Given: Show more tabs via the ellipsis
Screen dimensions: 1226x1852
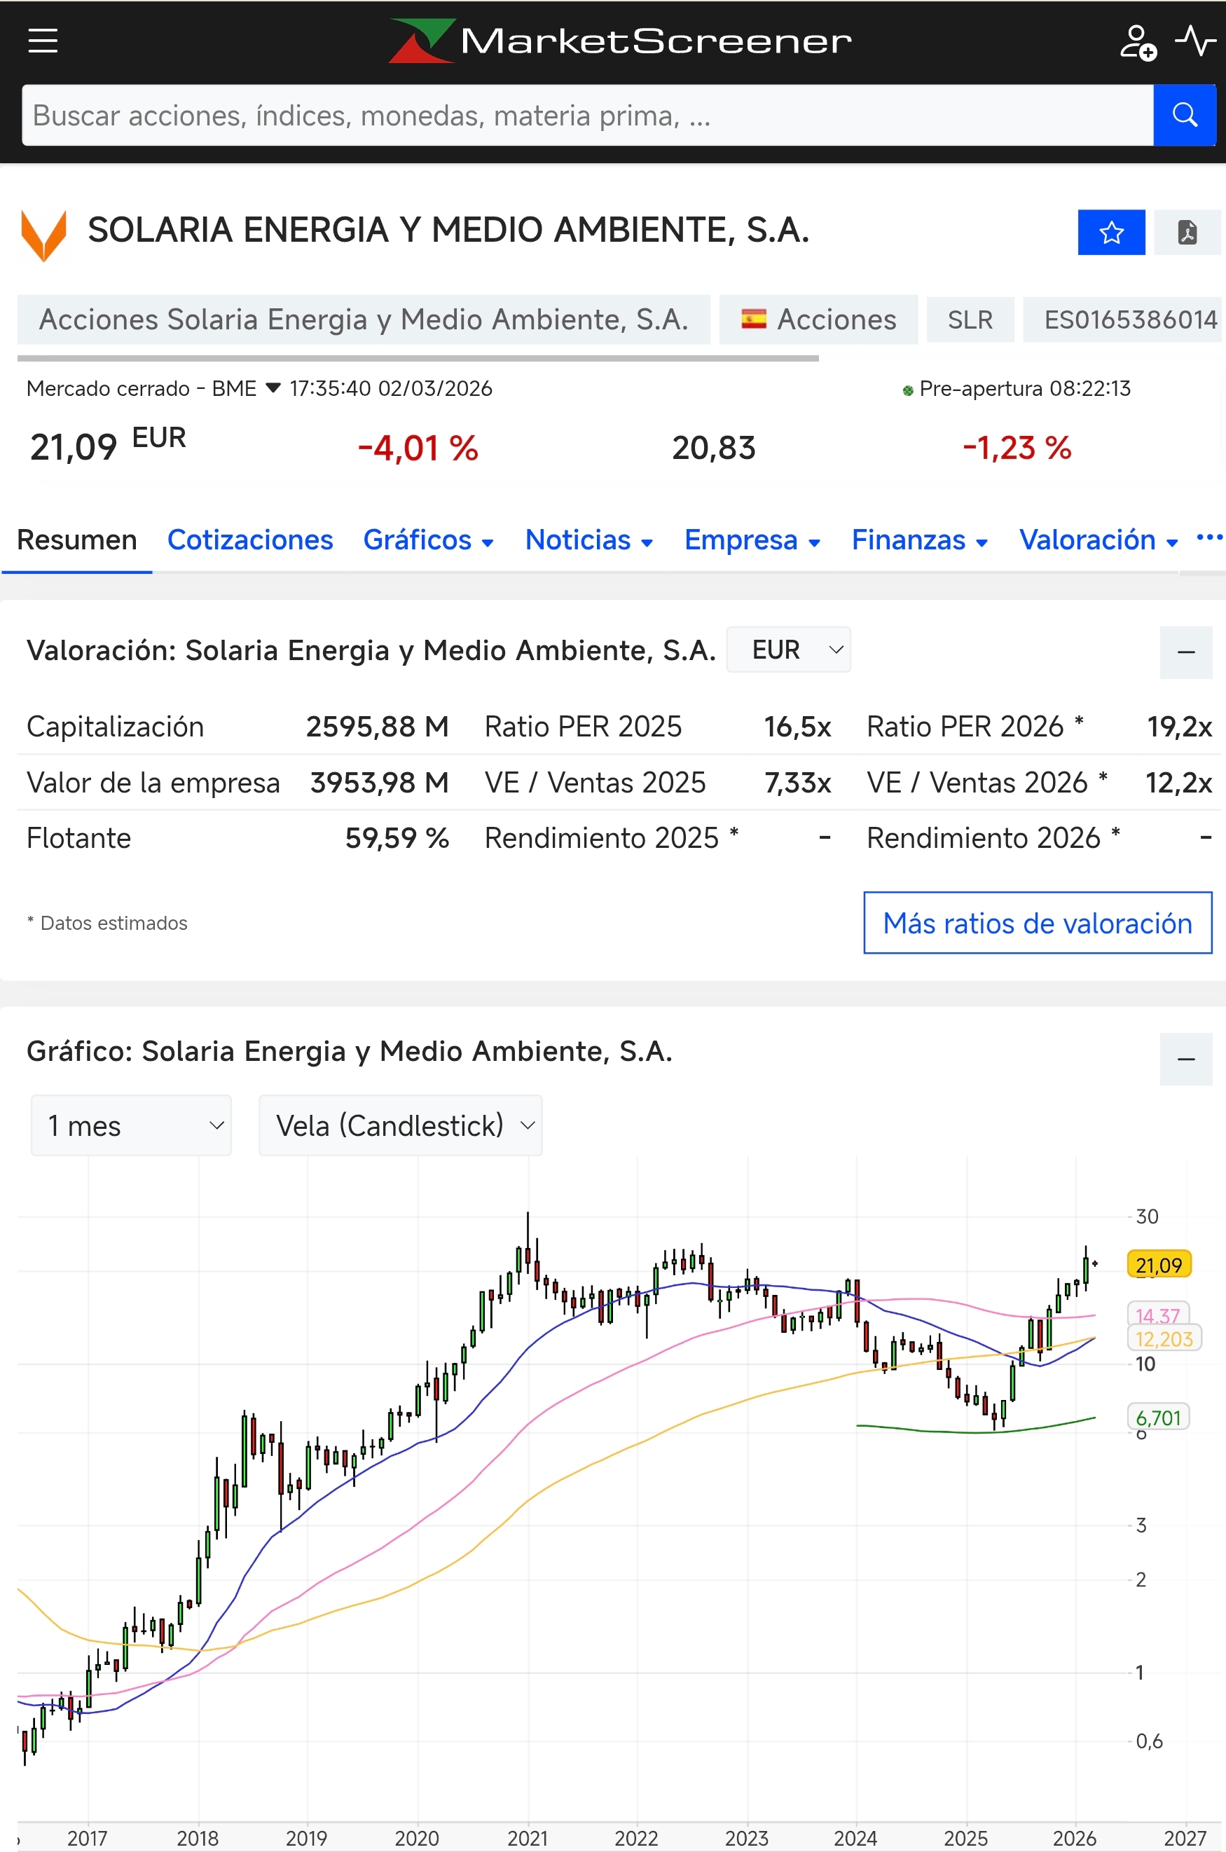Looking at the screenshot, I should (1208, 537).
